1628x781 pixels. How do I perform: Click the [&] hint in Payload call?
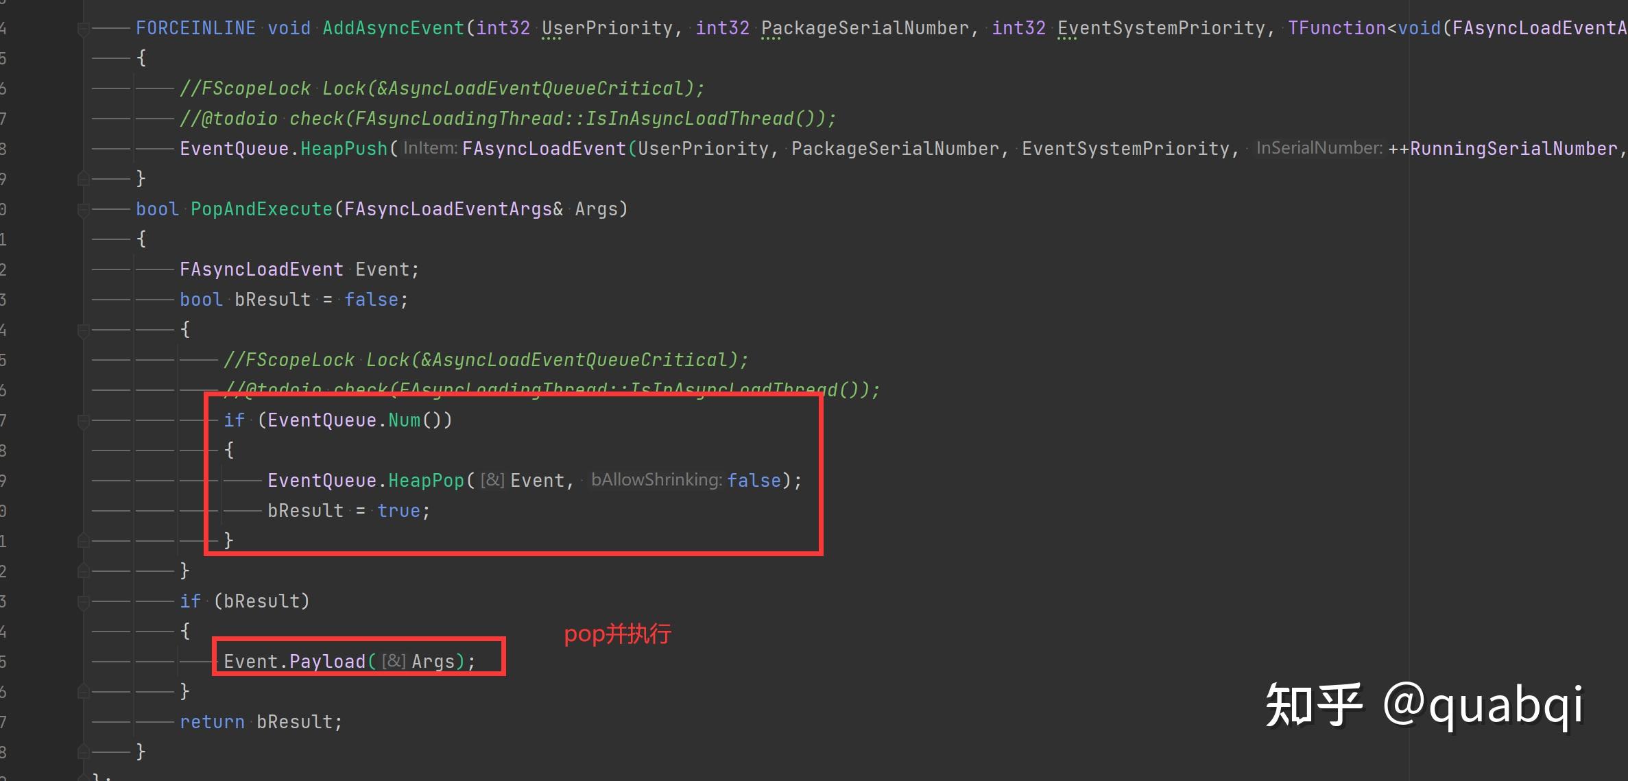(394, 661)
